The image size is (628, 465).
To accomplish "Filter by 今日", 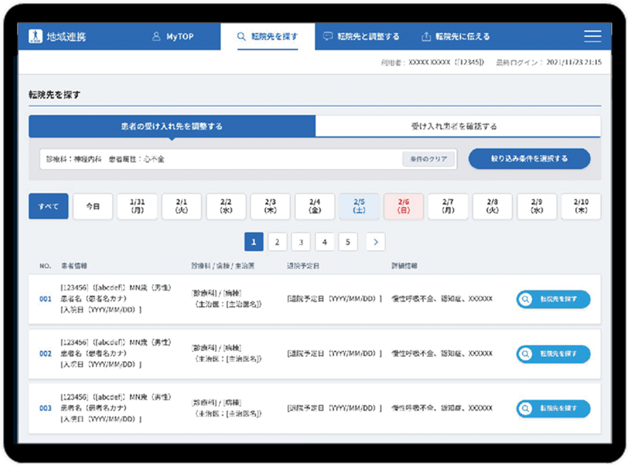I will pyautogui.click(x=92, y=207).
